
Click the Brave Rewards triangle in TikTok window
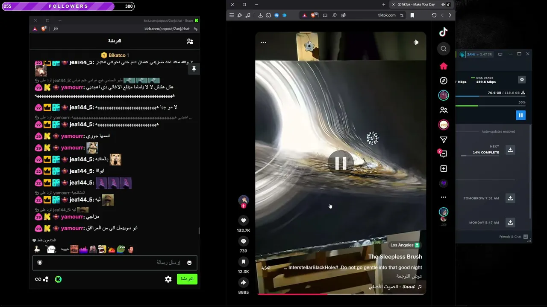click(304, 15)
